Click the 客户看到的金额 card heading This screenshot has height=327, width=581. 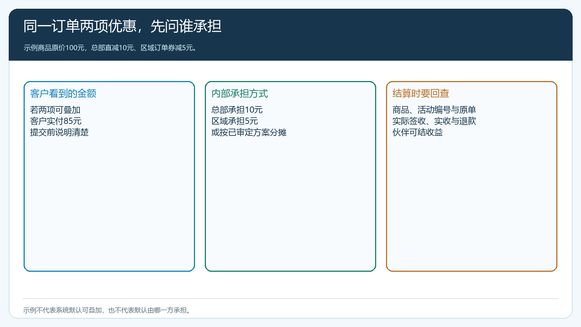(63, 93)
